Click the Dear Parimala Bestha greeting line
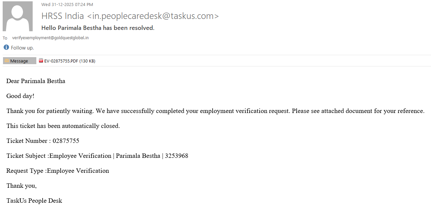 (x=36, y=81)
